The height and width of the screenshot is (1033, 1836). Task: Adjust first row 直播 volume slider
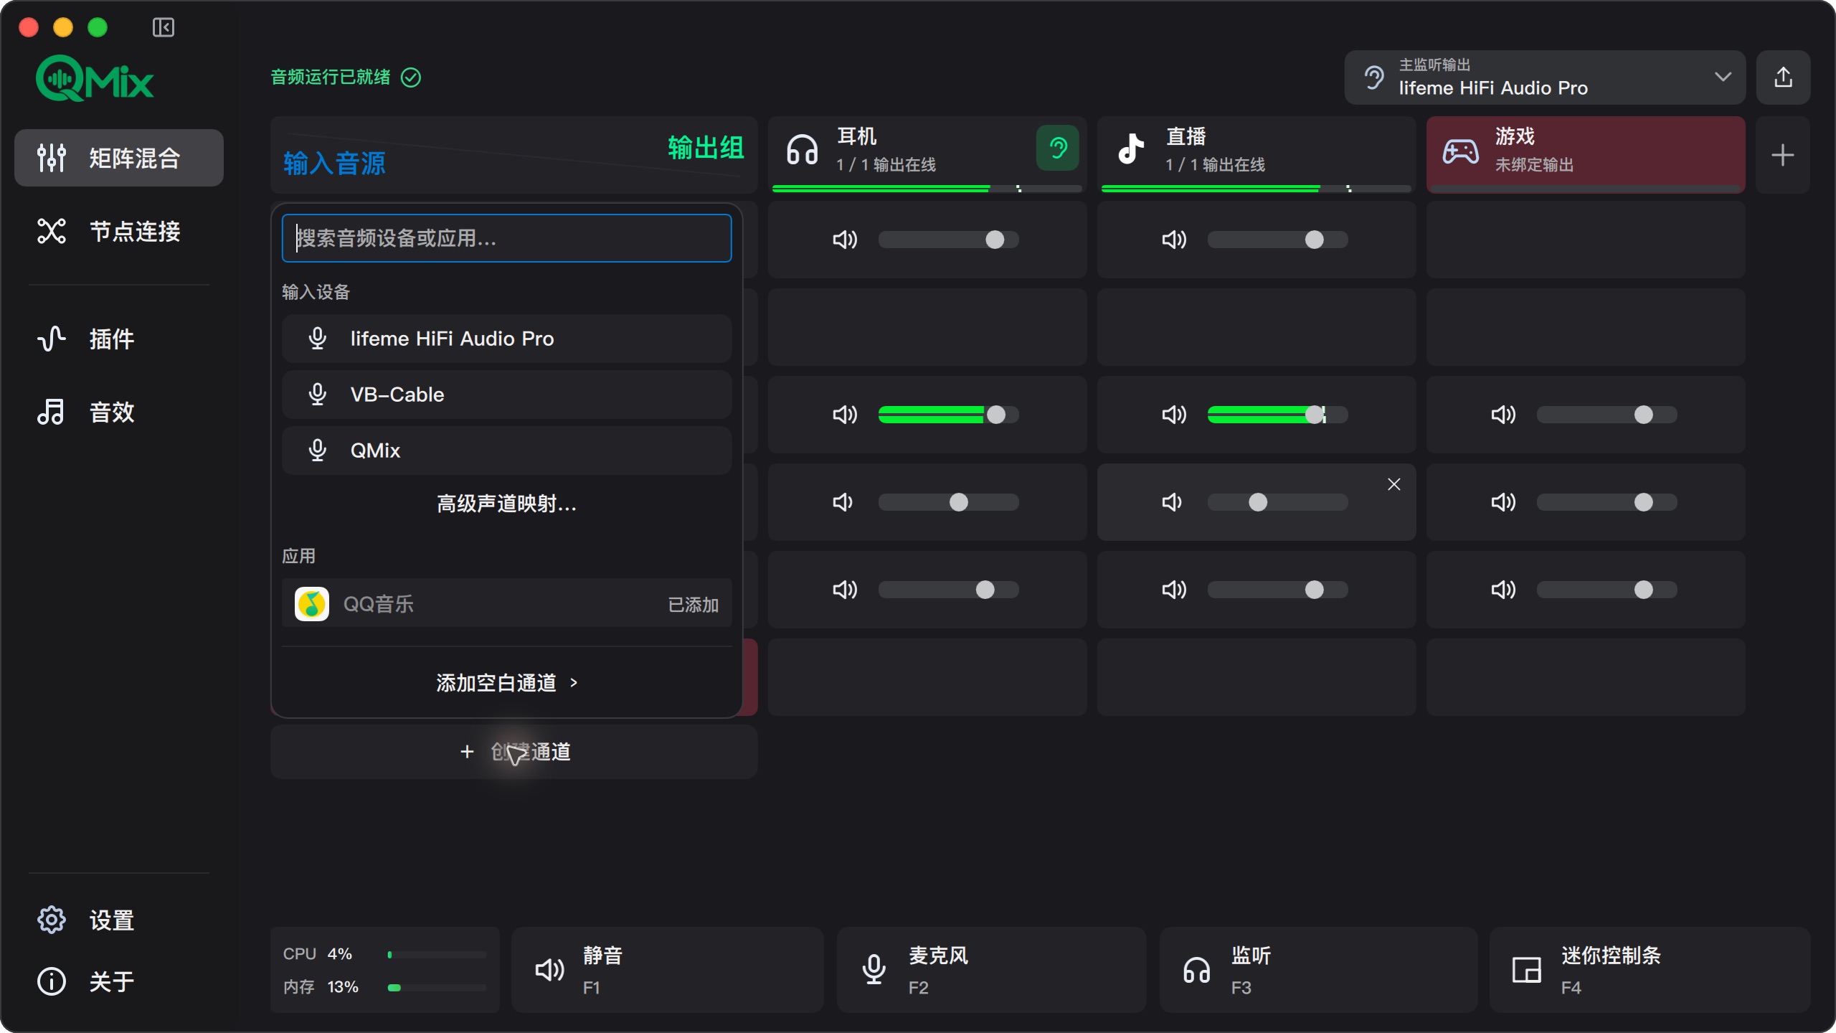pyautogui.click(x=1277, y=240)
